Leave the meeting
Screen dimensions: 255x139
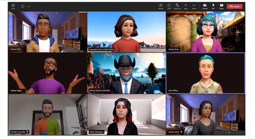point(235,7)
